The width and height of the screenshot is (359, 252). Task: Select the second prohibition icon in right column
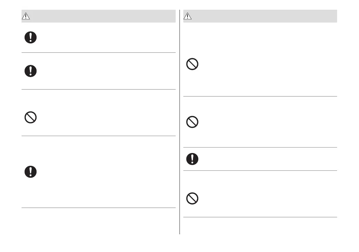pos(192,122)
